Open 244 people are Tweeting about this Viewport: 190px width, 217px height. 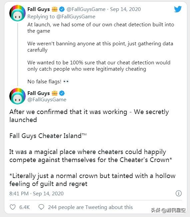click(90, 207)
